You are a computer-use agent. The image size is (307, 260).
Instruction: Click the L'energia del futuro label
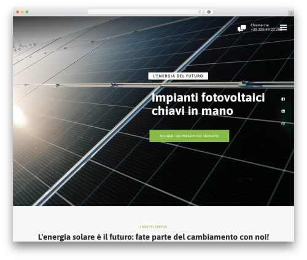click(x=178, y=76)
